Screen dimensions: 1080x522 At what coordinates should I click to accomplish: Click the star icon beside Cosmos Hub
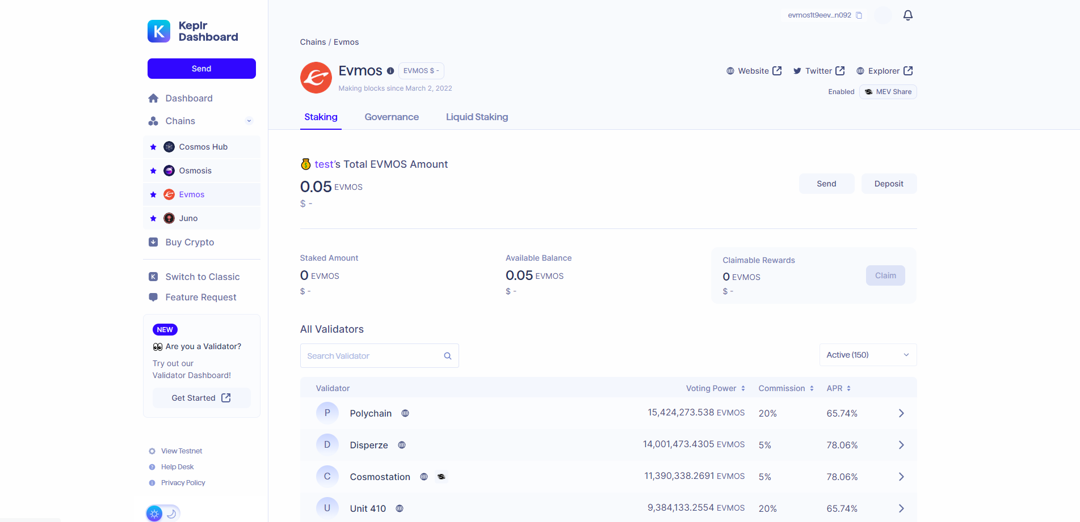[153, 147]
